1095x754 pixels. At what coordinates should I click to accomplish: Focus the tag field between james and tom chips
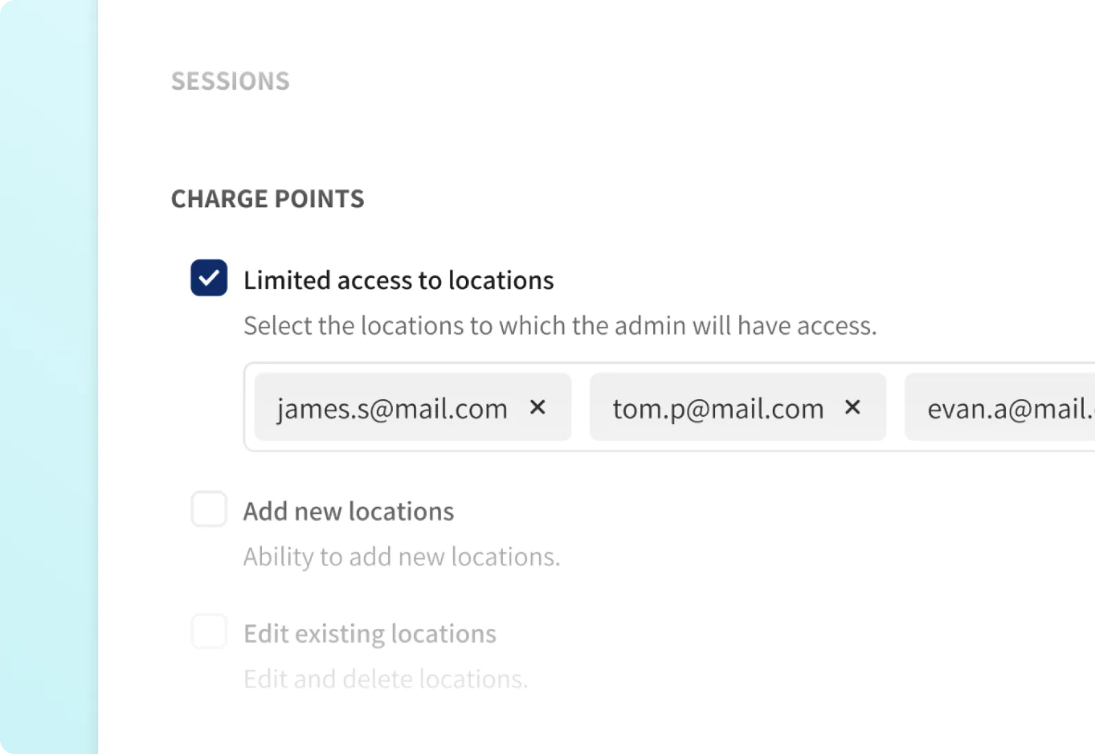point(580,408)
